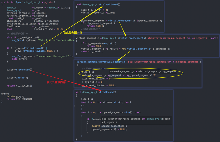This screenshot has width=220, height=142.
Task: Click the 'matroska_stream_c' type name
Action: [x=18, y=13]
